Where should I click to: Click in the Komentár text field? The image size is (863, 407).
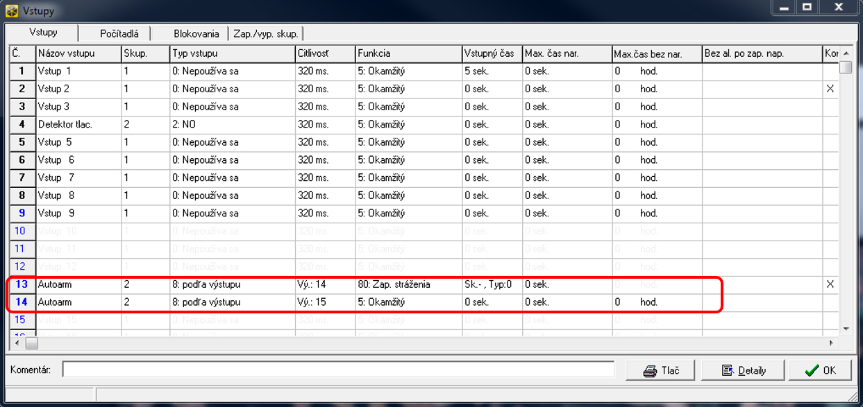click(x=338, y=370)
